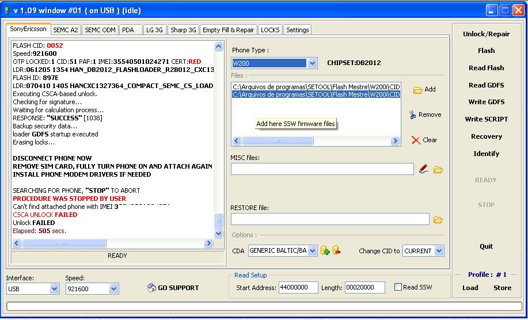Click the remove CDA icon with red minus
This screenshot has width=528, height=320.
tap(336, 250)
